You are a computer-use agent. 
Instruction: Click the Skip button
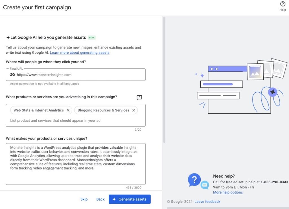[x=84, y=199]
